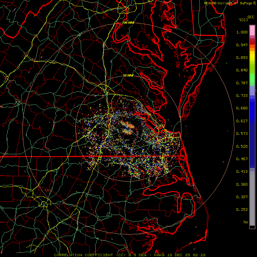Select the 0.520 scale value
This screenshot has height=257, width=257.
(242, 146)
